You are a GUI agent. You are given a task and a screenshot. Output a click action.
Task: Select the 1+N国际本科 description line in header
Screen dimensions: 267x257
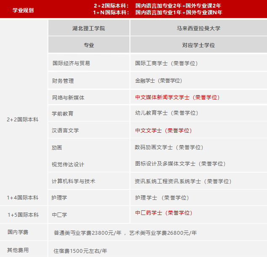pos(158,13)
